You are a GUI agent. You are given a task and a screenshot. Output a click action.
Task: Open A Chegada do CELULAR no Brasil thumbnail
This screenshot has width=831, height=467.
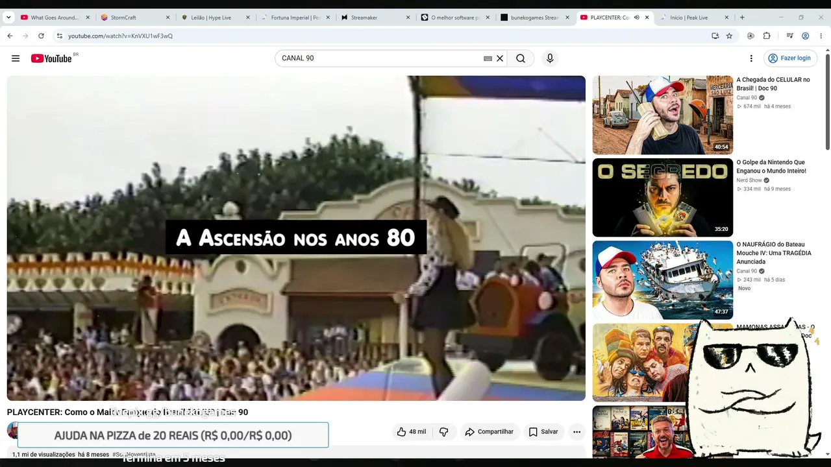coord(662,115)
